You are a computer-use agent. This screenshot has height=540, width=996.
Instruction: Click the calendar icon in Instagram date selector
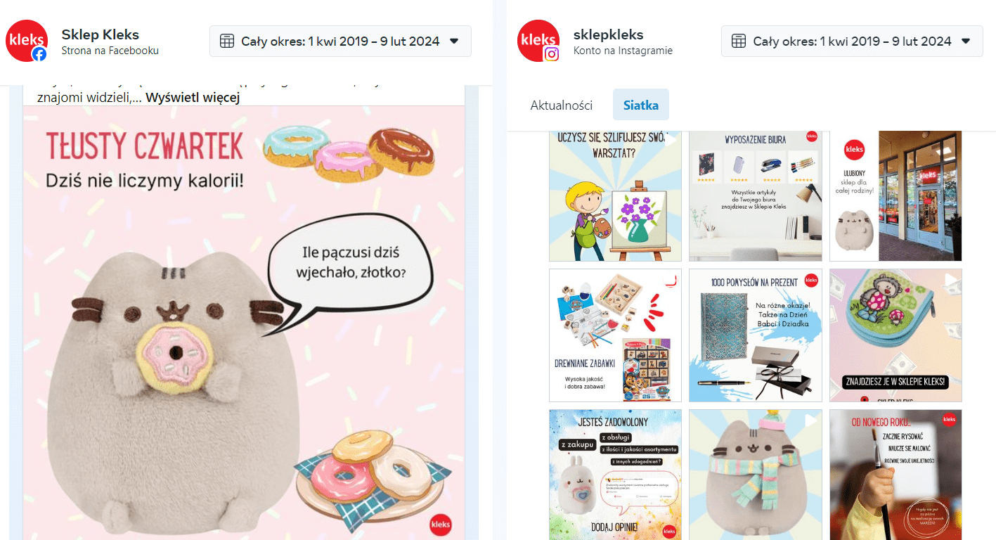tap(739, 41)
